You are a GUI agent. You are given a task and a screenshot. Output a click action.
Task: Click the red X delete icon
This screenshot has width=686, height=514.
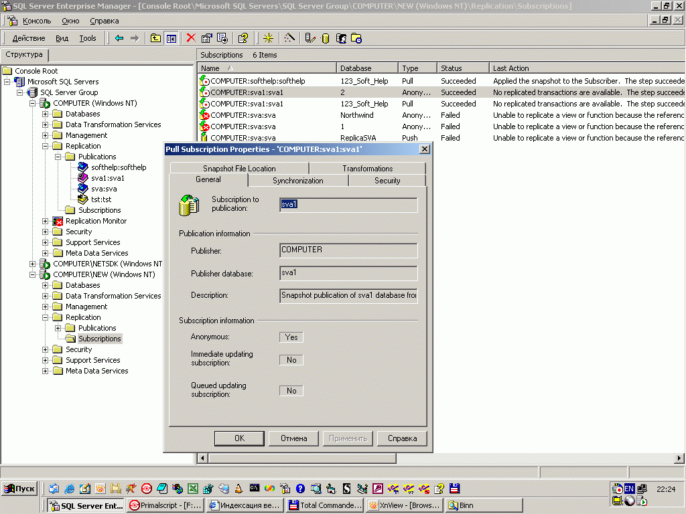[x=191, y=38]
